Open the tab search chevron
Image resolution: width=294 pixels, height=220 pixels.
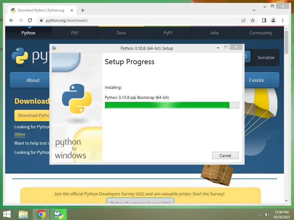click(254, 10)
